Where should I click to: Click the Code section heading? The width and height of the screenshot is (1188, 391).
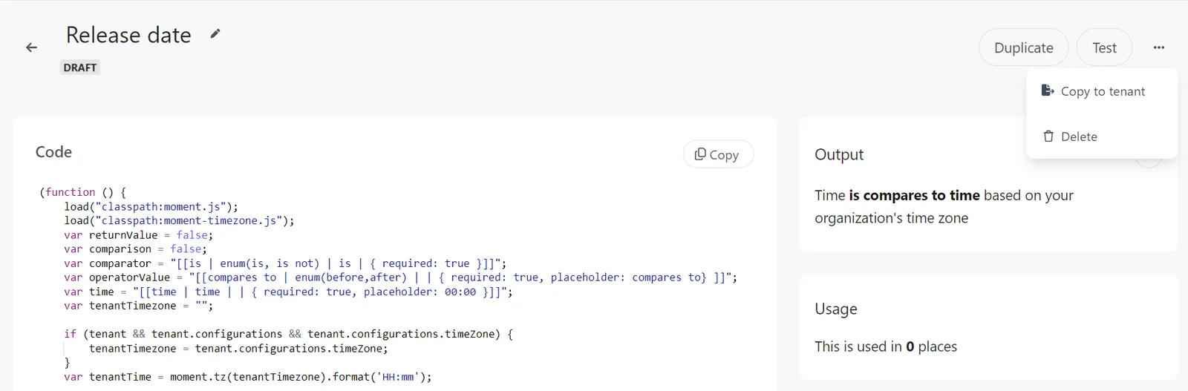(x=53, y=152)
